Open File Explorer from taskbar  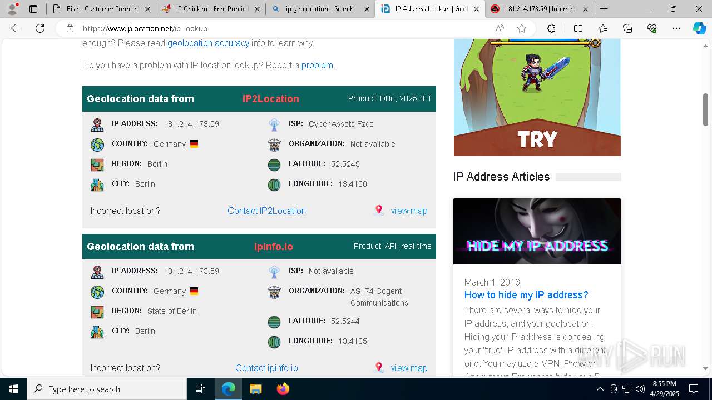pos(255,389)
